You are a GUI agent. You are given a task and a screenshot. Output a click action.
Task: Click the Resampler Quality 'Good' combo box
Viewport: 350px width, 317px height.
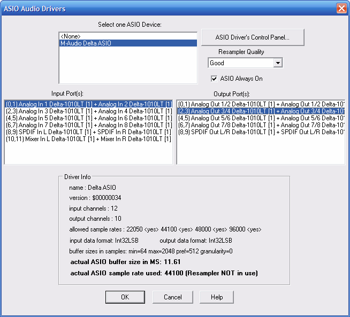245,63
